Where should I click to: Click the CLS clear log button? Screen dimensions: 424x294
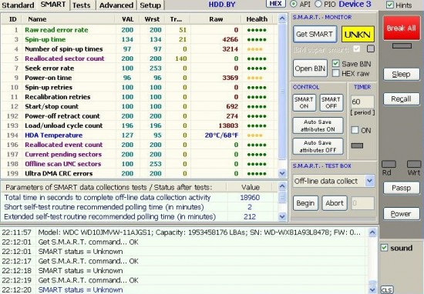[x=387, y=290]
